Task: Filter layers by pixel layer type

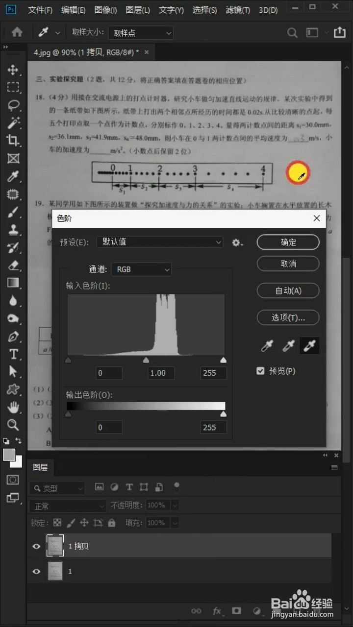Action: [99, 487]
